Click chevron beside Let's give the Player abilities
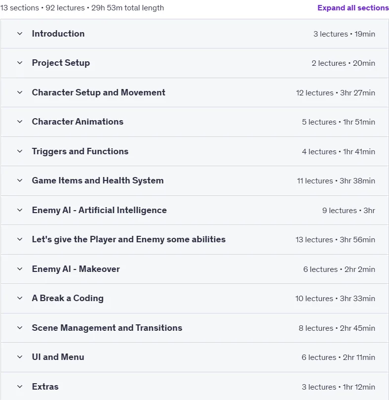 (x=20, y=239)
